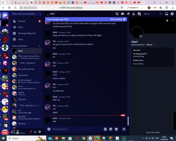Screen dimensions: 176x141
Task: Click the chat Search field
Action: coord(153,14)
